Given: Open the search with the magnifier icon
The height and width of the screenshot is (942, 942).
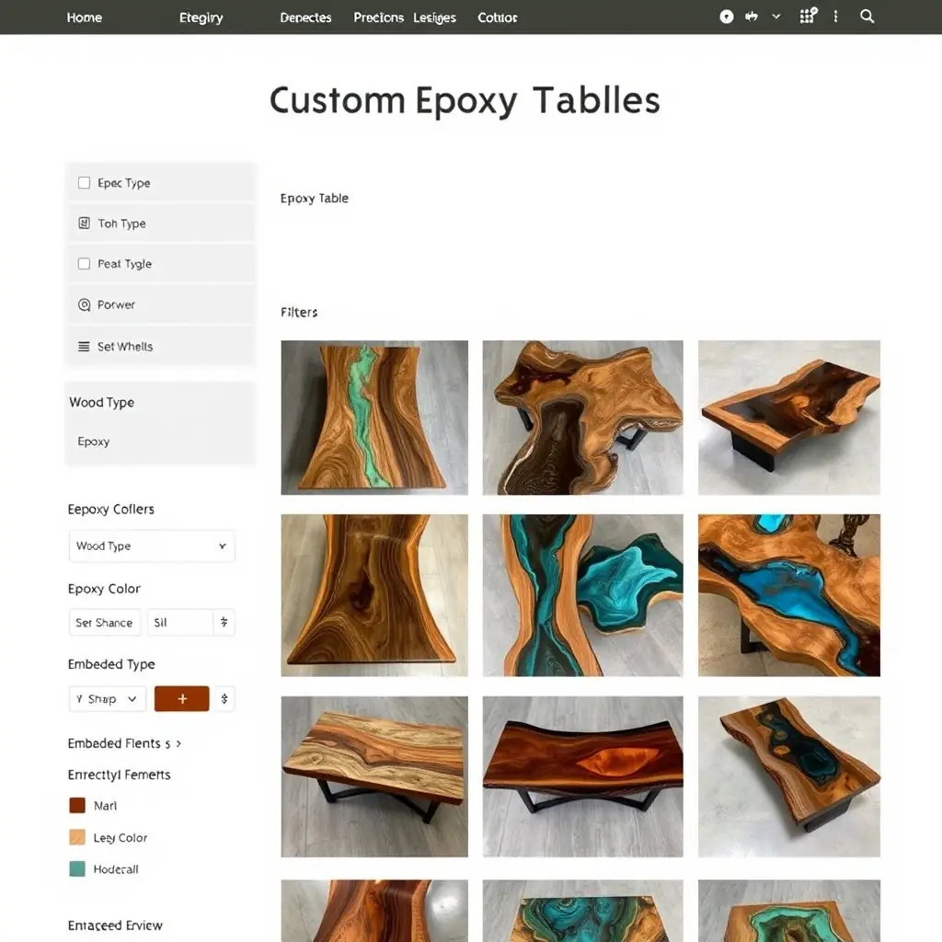Looking at the screenshot, I should click(866, 16).
